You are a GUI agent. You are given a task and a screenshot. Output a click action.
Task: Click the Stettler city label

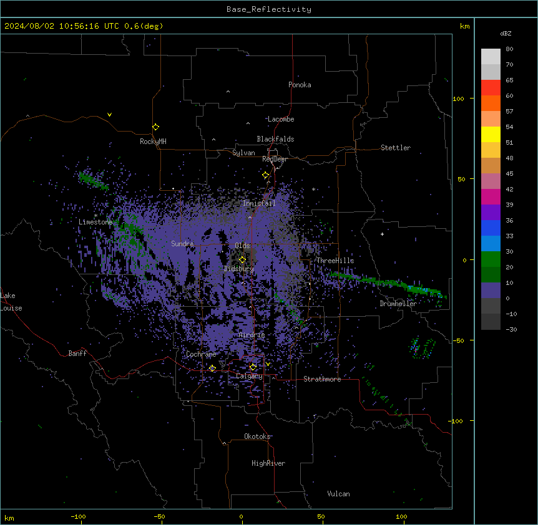click(395, 148)
